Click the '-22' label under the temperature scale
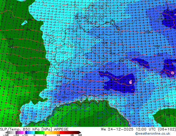The height and width of the screenshot is (136, 176). tap(16, 135)
